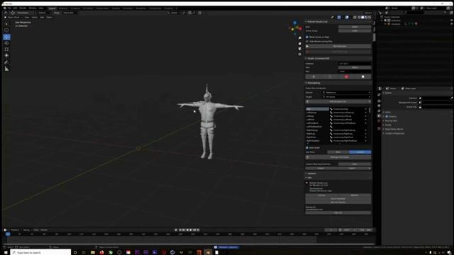The width and height of the screenshot is (454, 255).
Task: Toggle the Auto Scale checkbox
Action: click(x=307, y=148)
